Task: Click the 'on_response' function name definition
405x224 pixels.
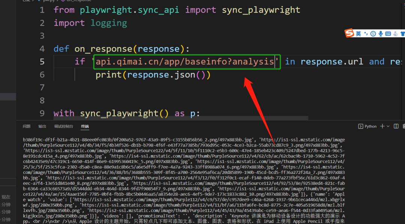Action: [103, 49]
